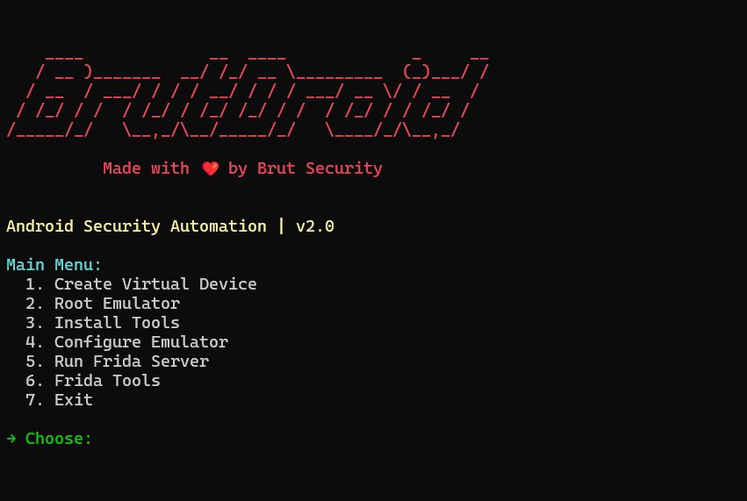Click the Choose label text
The width and height of the screenshot is (747, 501).
58,438
